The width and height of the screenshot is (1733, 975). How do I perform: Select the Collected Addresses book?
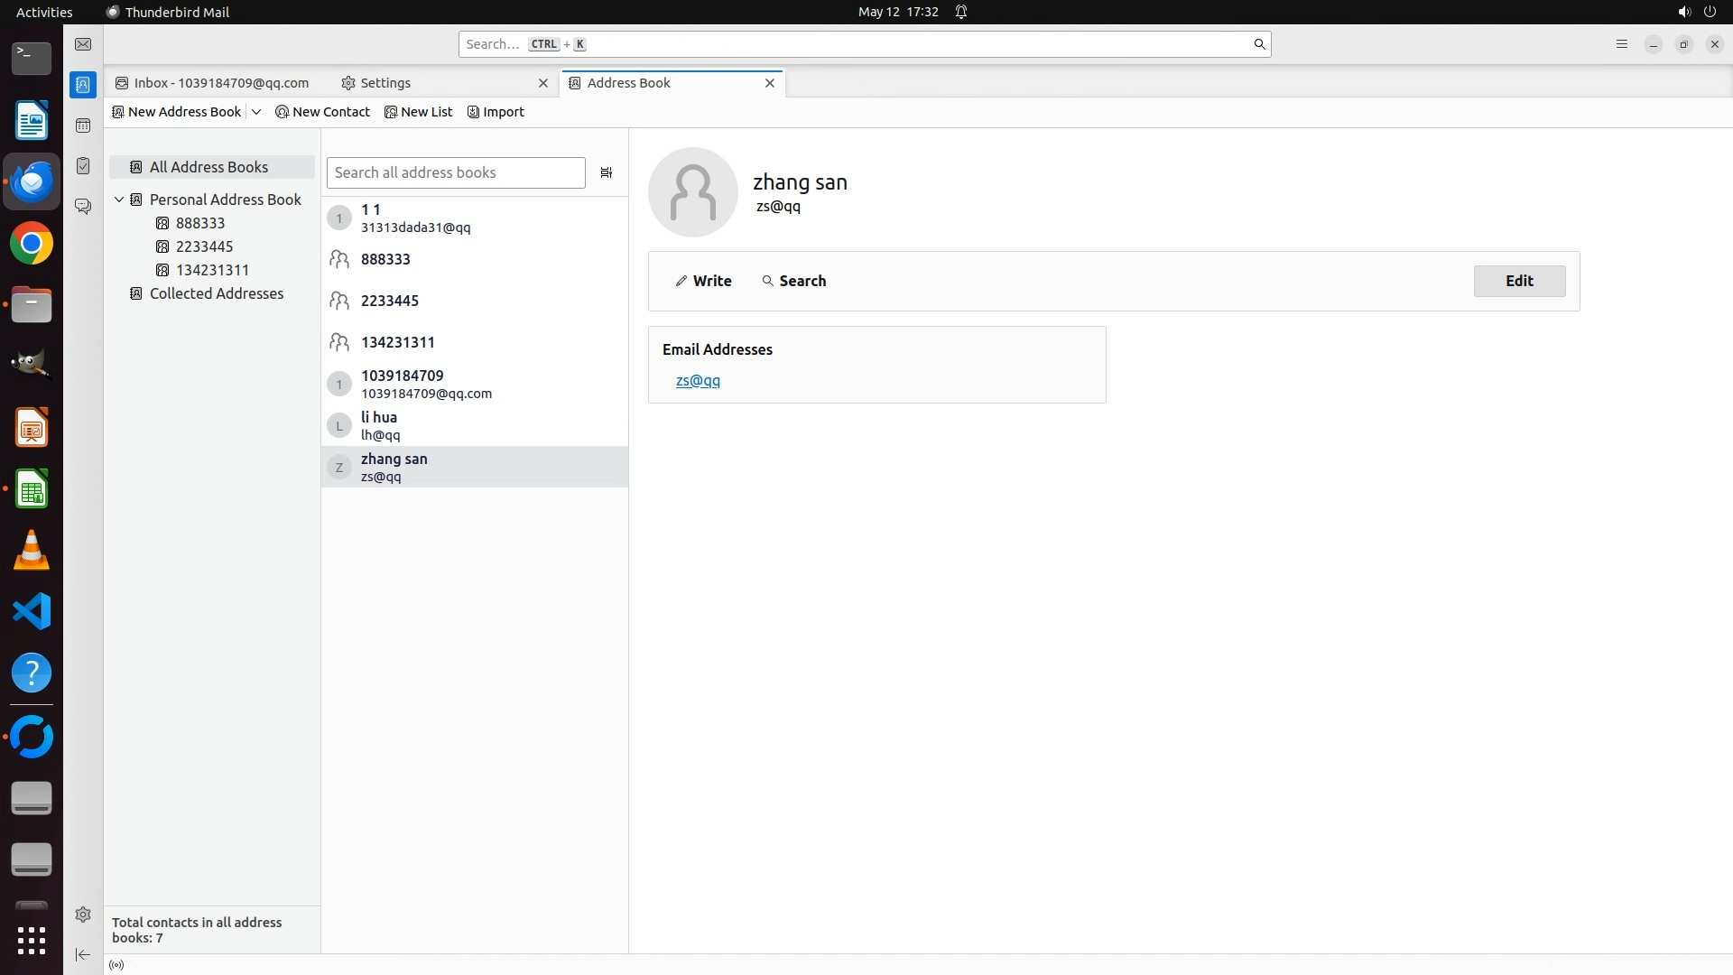point(216,293)
